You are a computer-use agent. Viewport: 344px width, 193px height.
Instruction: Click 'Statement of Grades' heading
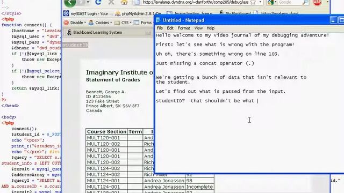(x=113, y=80)
